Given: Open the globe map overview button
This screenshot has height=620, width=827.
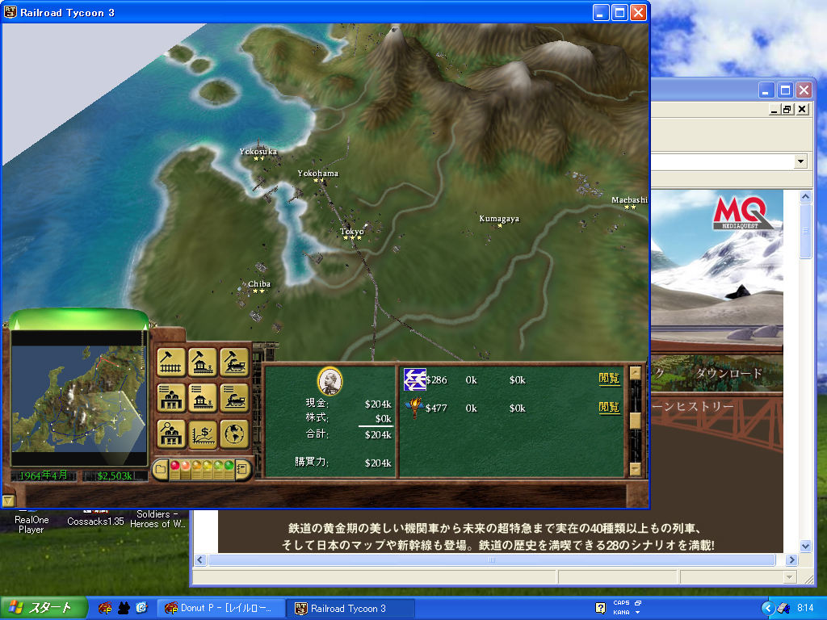Looking at the screenshot, I should coord(234,434).
